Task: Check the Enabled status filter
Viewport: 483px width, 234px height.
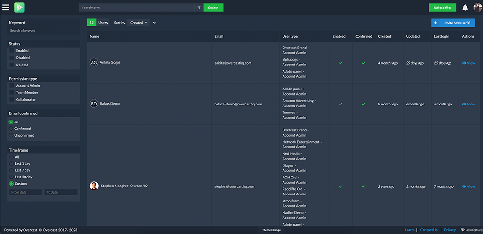Action: pos(12,51)
